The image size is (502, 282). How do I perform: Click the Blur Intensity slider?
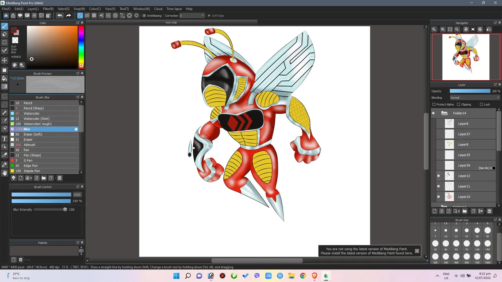tap(50, 210)
